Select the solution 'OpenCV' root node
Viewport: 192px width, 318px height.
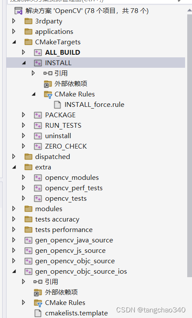click(x=87, y=11)
